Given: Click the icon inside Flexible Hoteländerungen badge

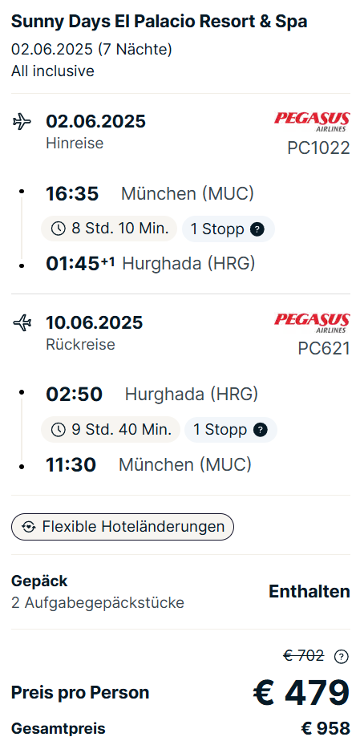Looking at the screenshot, I should (x=29, y=527).
